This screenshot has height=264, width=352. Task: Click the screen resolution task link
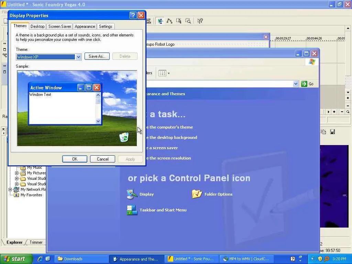(x=168, y=158)
